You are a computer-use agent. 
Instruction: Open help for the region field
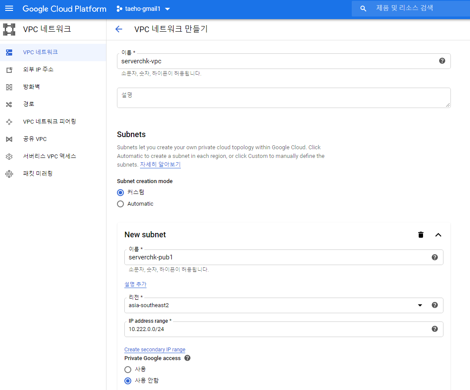pos(435,305)
